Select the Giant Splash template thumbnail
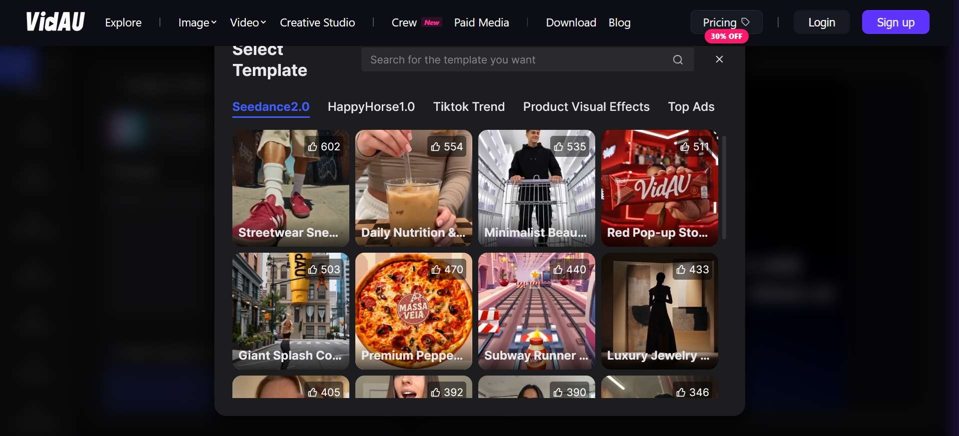This screenshot has width=959, height=436. pyautogui.click(x=291, y=311)
